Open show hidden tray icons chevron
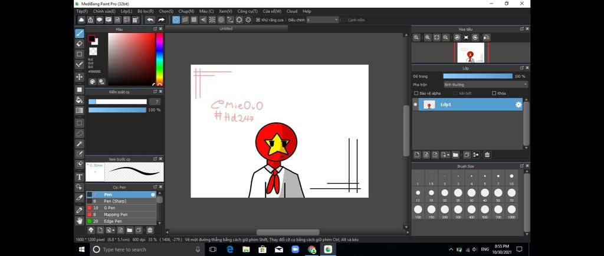The height and width of the screenshot is (256, 604). tap(451, 249)
